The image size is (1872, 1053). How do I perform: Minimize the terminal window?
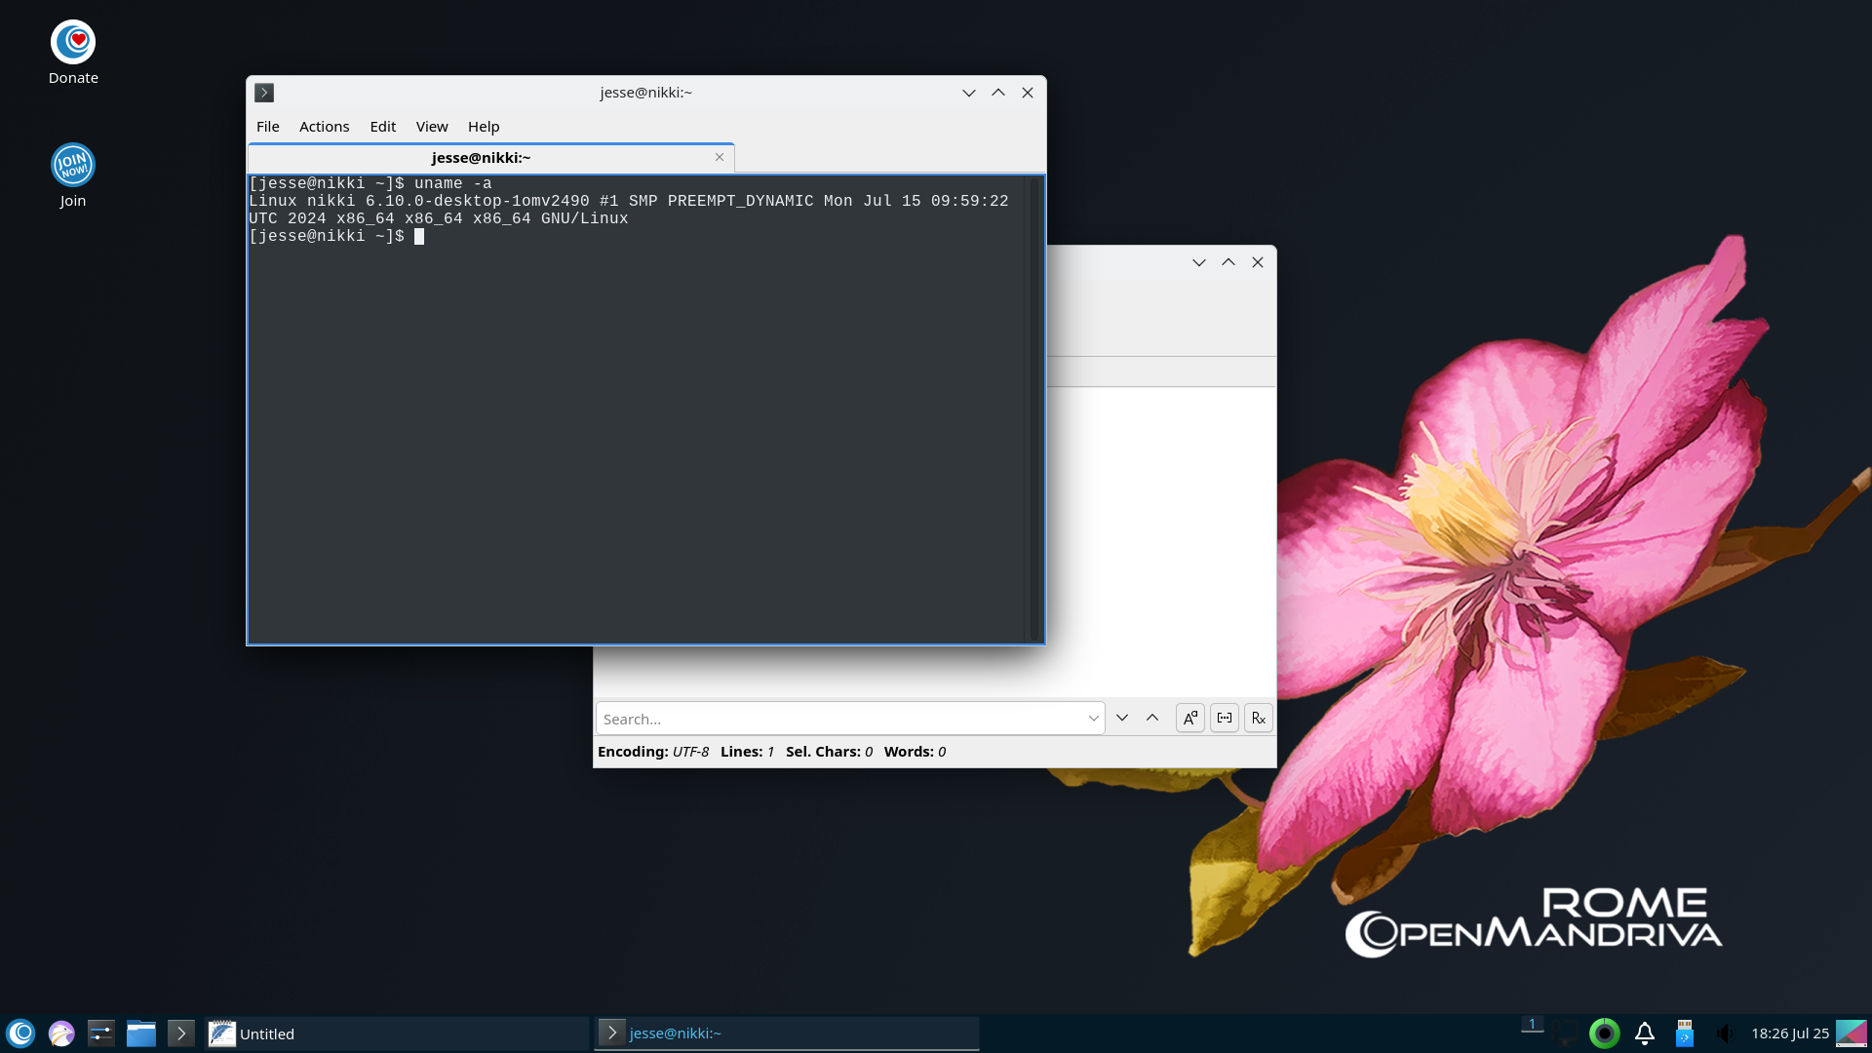(x=968, y=93)
